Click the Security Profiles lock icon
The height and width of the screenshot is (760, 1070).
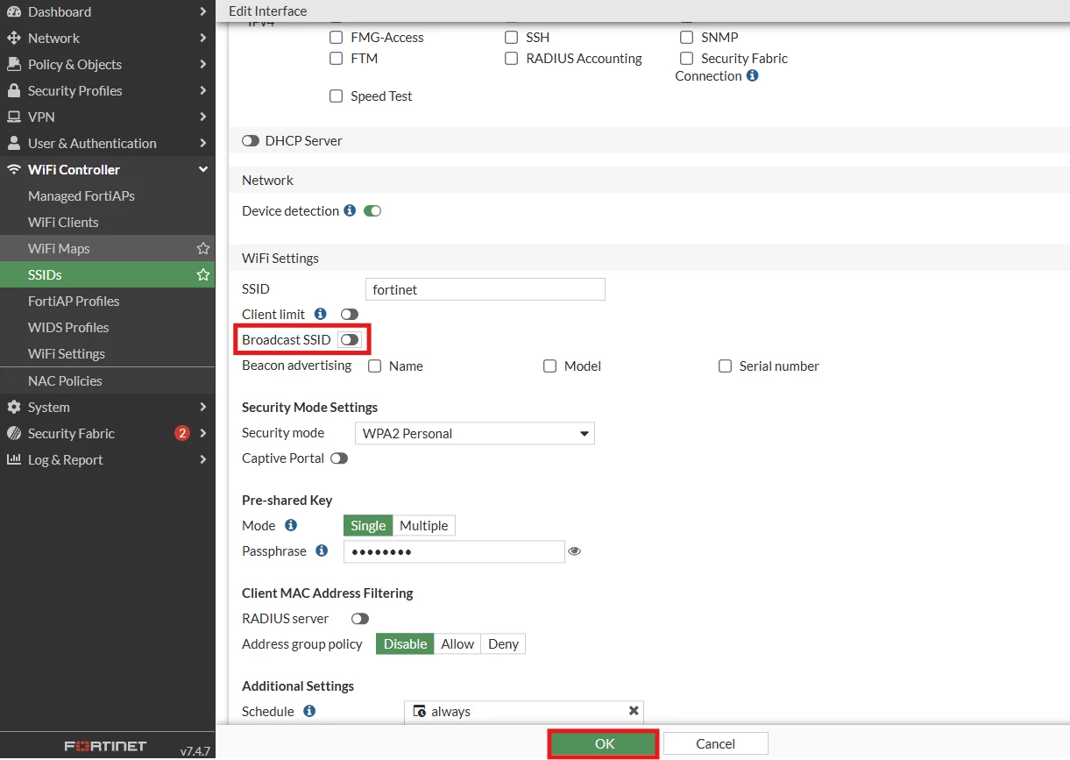point(13,91)
